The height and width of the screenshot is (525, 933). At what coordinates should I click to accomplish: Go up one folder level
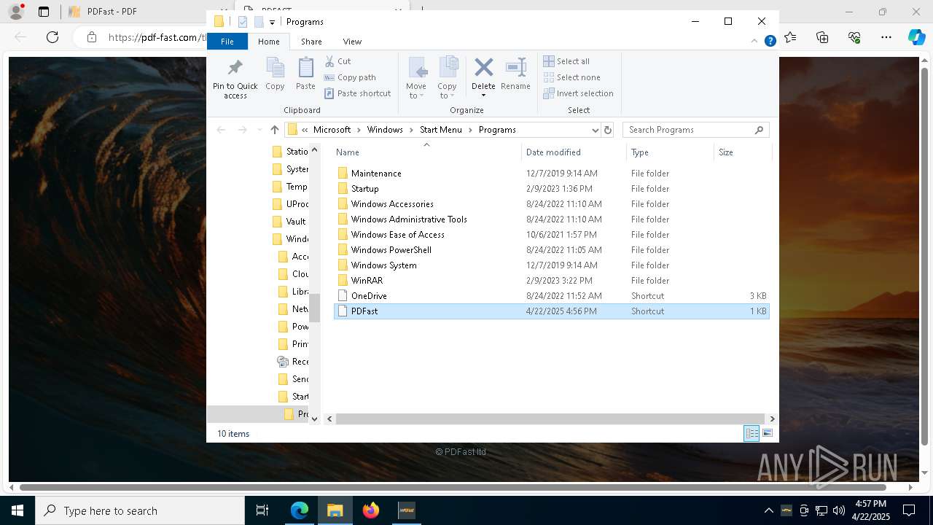tap(274, 130)
